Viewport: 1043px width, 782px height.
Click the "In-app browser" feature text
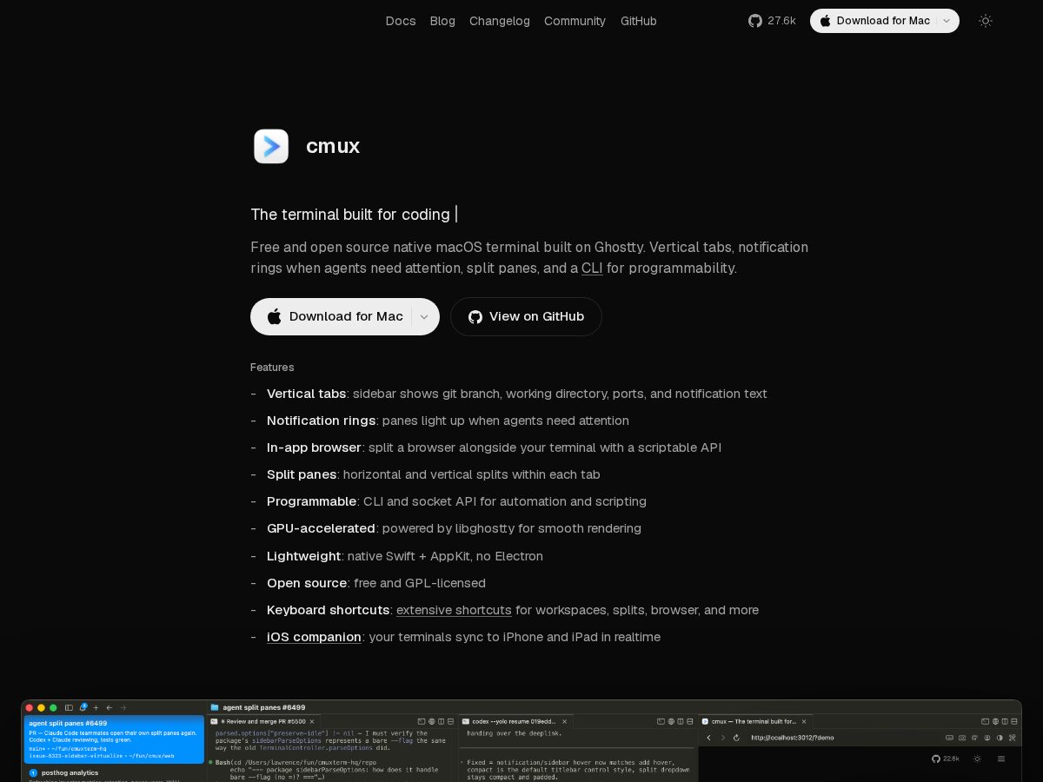click(314, 447)
